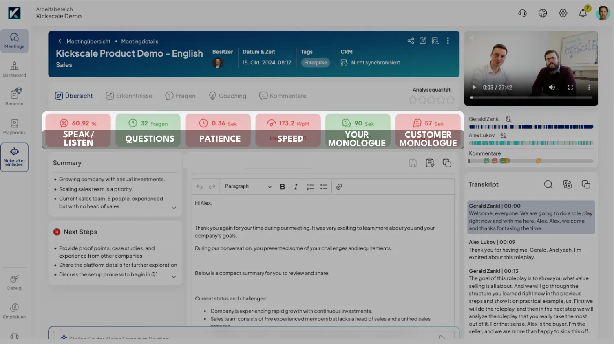Viewport: 614px width, 344px height.
Task: Switch to the Übersicht tab
Action: (74, 96)
